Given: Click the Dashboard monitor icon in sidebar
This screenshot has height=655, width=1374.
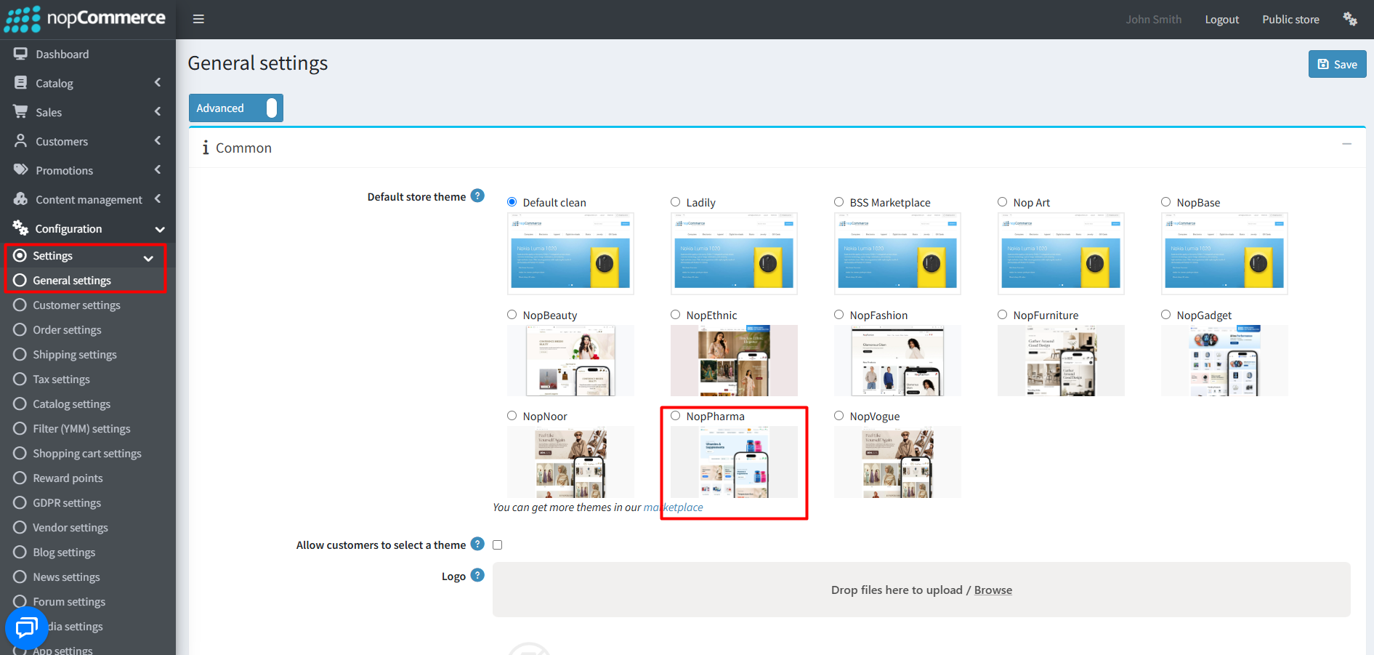Looking at the screenshot, I should pos(20,54).
